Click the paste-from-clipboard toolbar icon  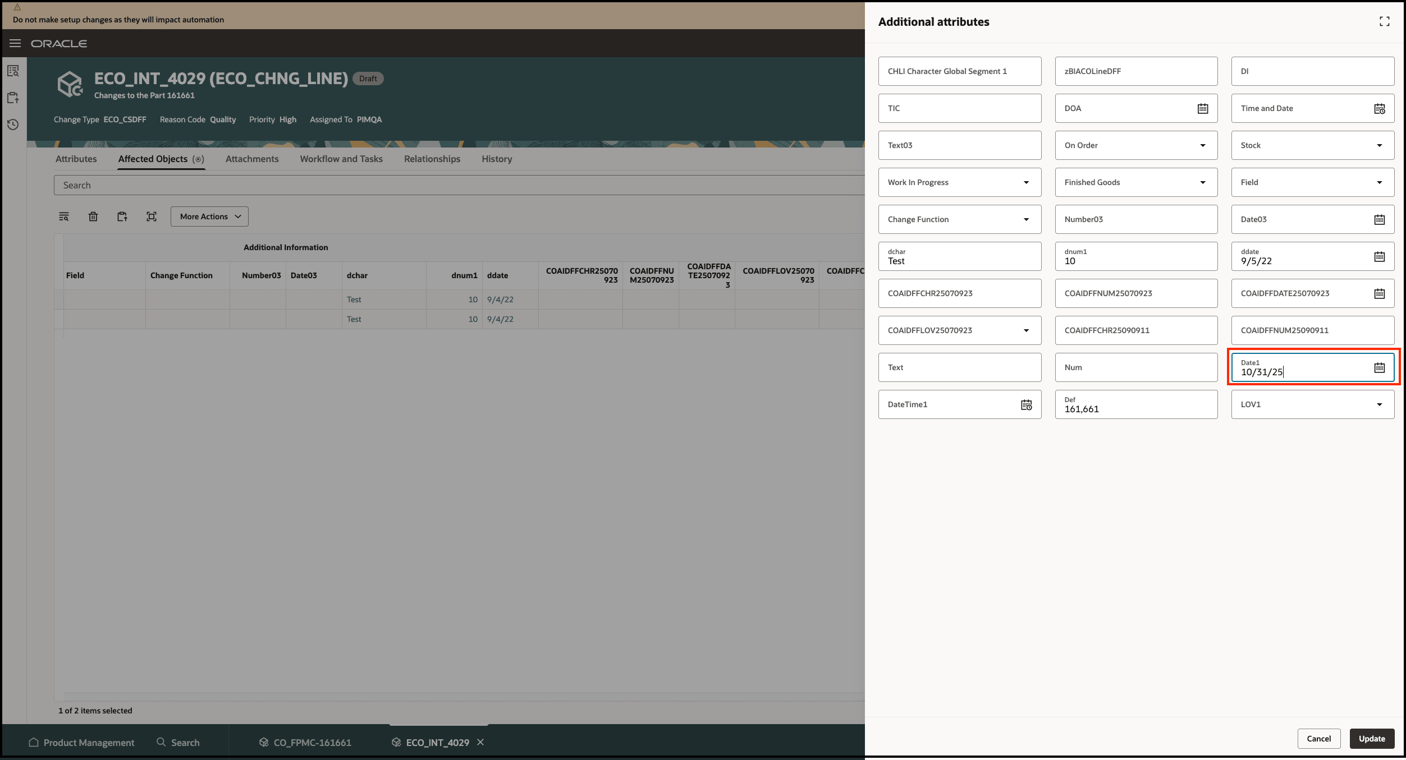coord(122,217)
